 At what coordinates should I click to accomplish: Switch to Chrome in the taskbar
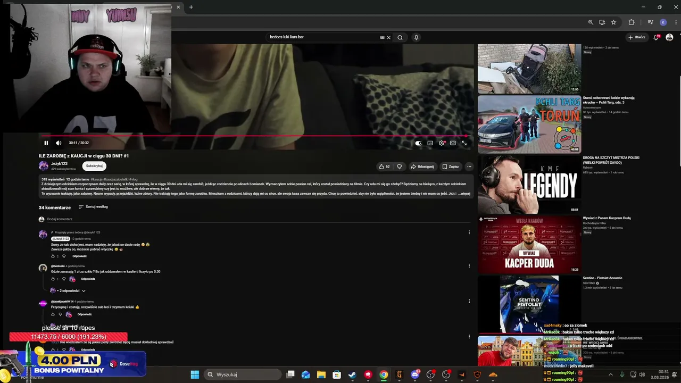tap(384, 374)
